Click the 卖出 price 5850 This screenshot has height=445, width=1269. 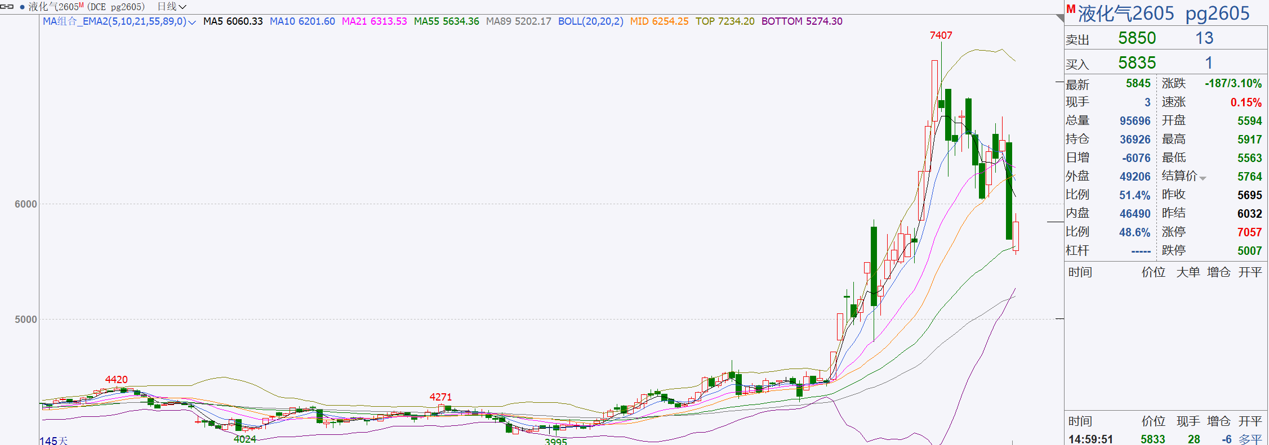(1137, 38)
